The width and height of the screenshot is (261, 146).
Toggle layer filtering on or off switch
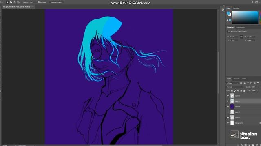258,83
